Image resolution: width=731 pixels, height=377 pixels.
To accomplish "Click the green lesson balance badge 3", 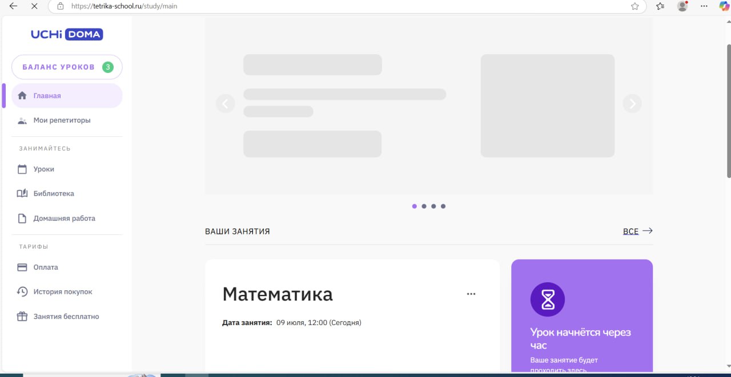I will 107,67.
